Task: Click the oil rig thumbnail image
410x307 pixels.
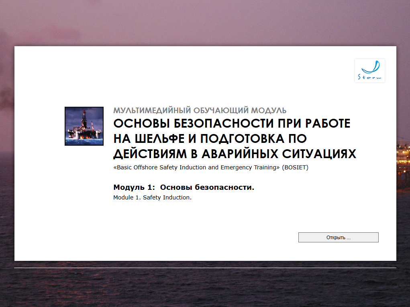Action: (84, 126)
